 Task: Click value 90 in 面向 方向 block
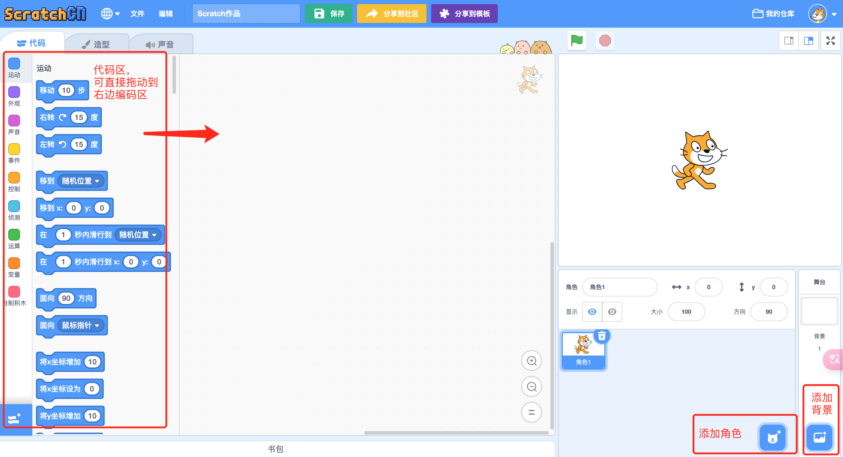click(66, 298)
